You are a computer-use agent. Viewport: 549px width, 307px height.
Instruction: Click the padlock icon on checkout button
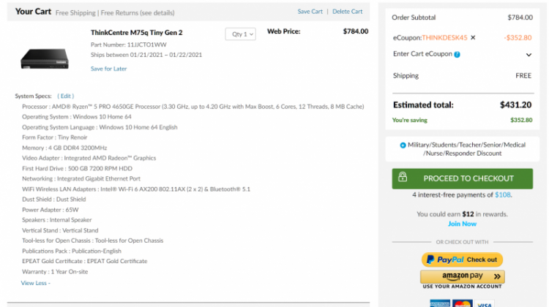click(403, 177)
